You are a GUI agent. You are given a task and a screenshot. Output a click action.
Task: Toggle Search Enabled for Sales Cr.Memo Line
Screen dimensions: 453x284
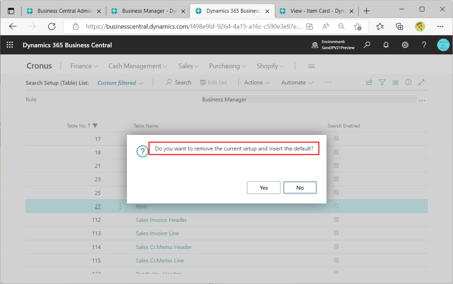(x=336, y=260)
